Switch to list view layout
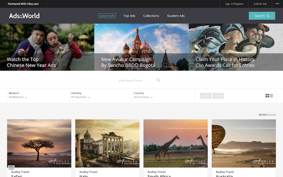Screen dimensions: 283x177 pos(271,96)
